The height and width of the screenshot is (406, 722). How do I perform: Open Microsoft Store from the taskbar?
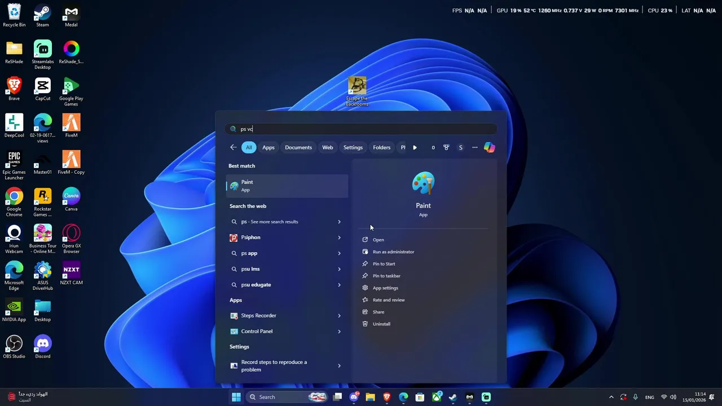pyautogui.click(x=420, y=397)
